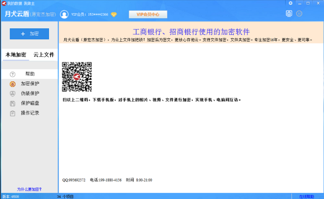
Task: Click the 伪装保护 shield icon
Action: coord(13,94)
